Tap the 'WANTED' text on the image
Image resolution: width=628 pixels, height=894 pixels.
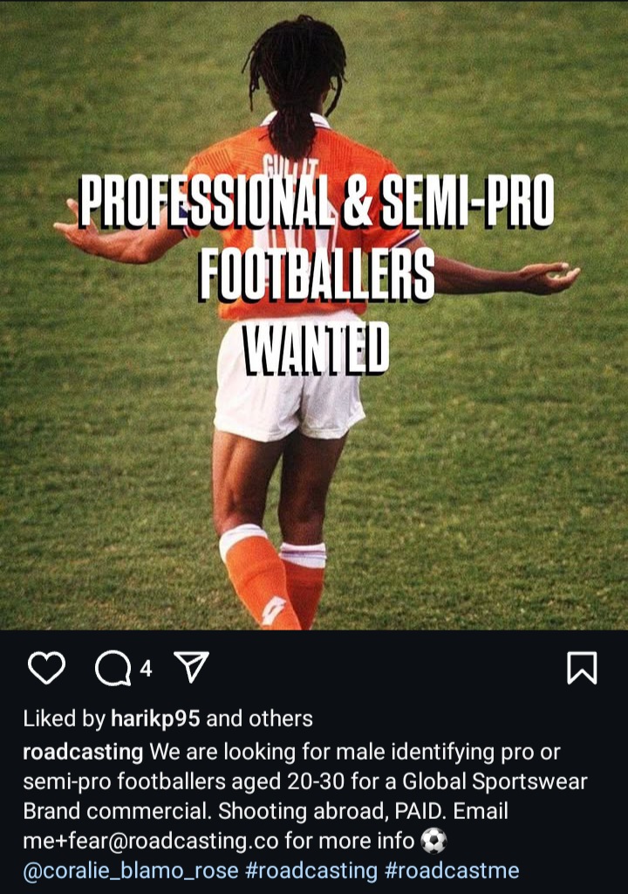coord(316,347)
